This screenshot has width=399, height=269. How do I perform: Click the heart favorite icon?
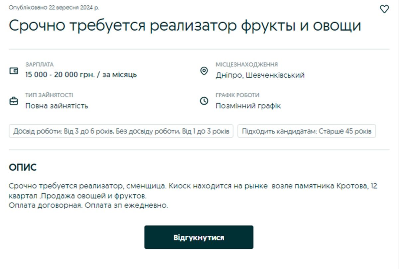pos(384,9)
